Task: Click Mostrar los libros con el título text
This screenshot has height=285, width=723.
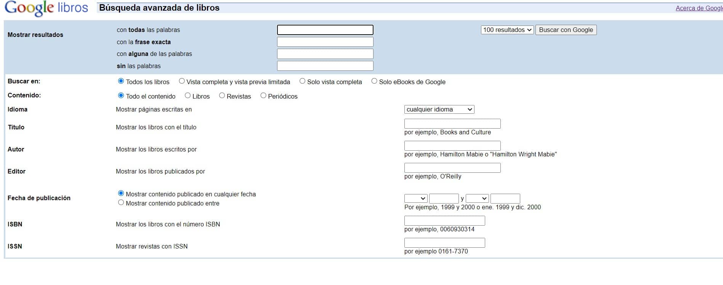Action: [156, 127]
